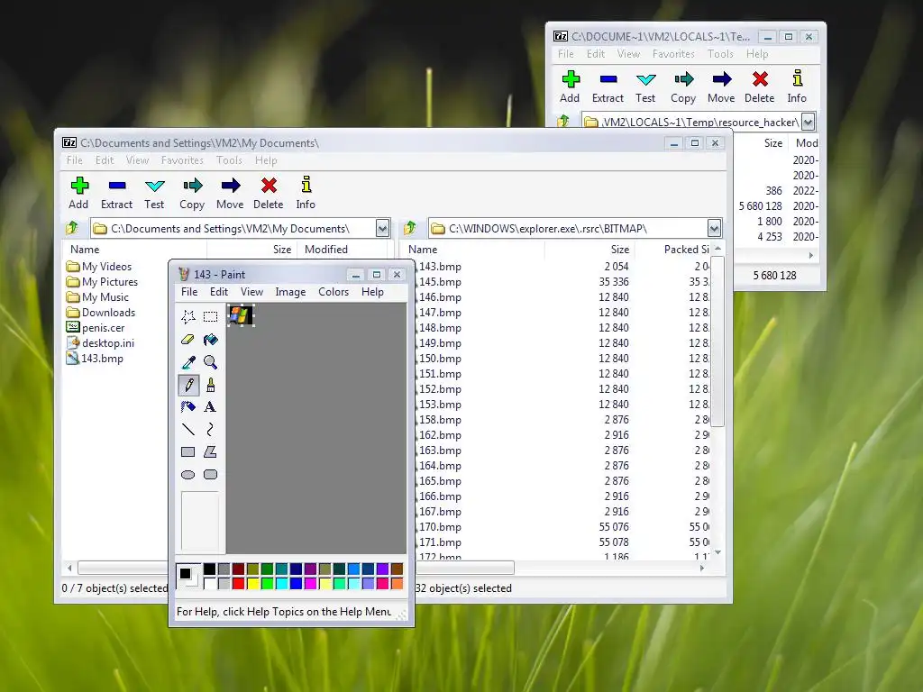
Task: Click the right panel vertical scrollbar thumb
Action: click(717, 341)
